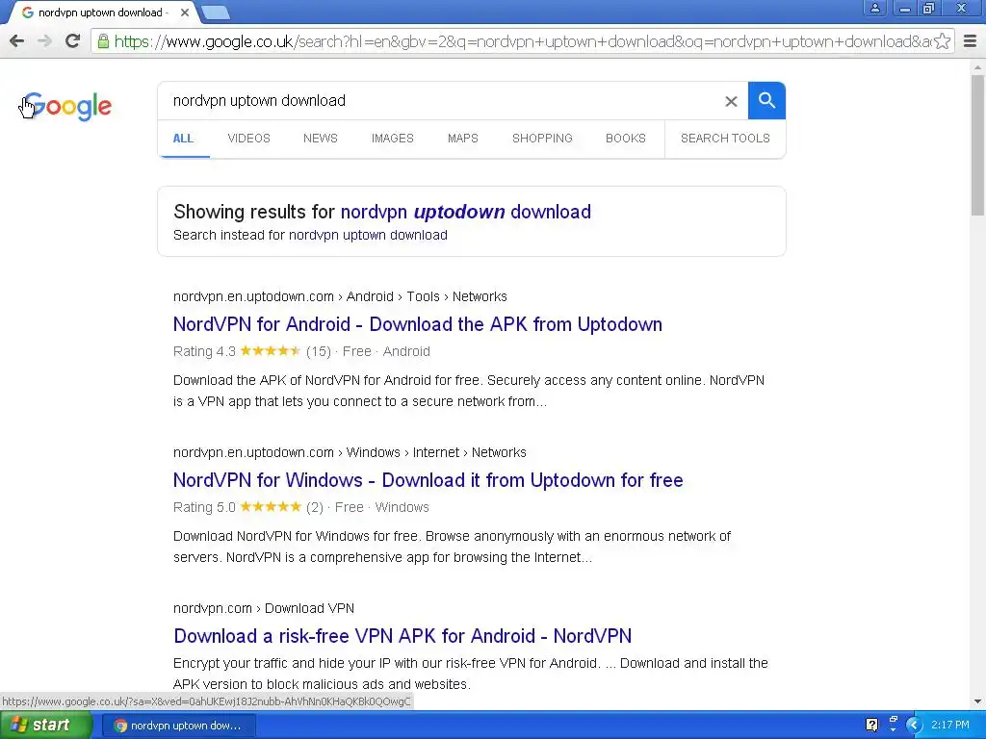Select the Chrome taskbar button

click(179, 726)
